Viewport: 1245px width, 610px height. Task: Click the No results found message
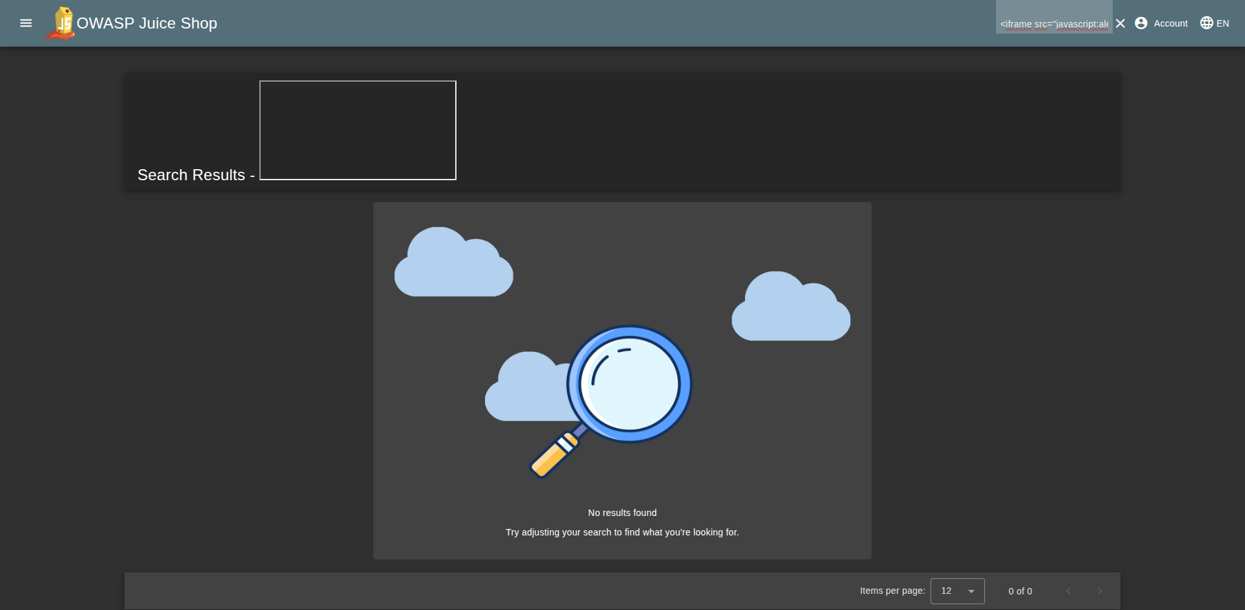[622, 513]
